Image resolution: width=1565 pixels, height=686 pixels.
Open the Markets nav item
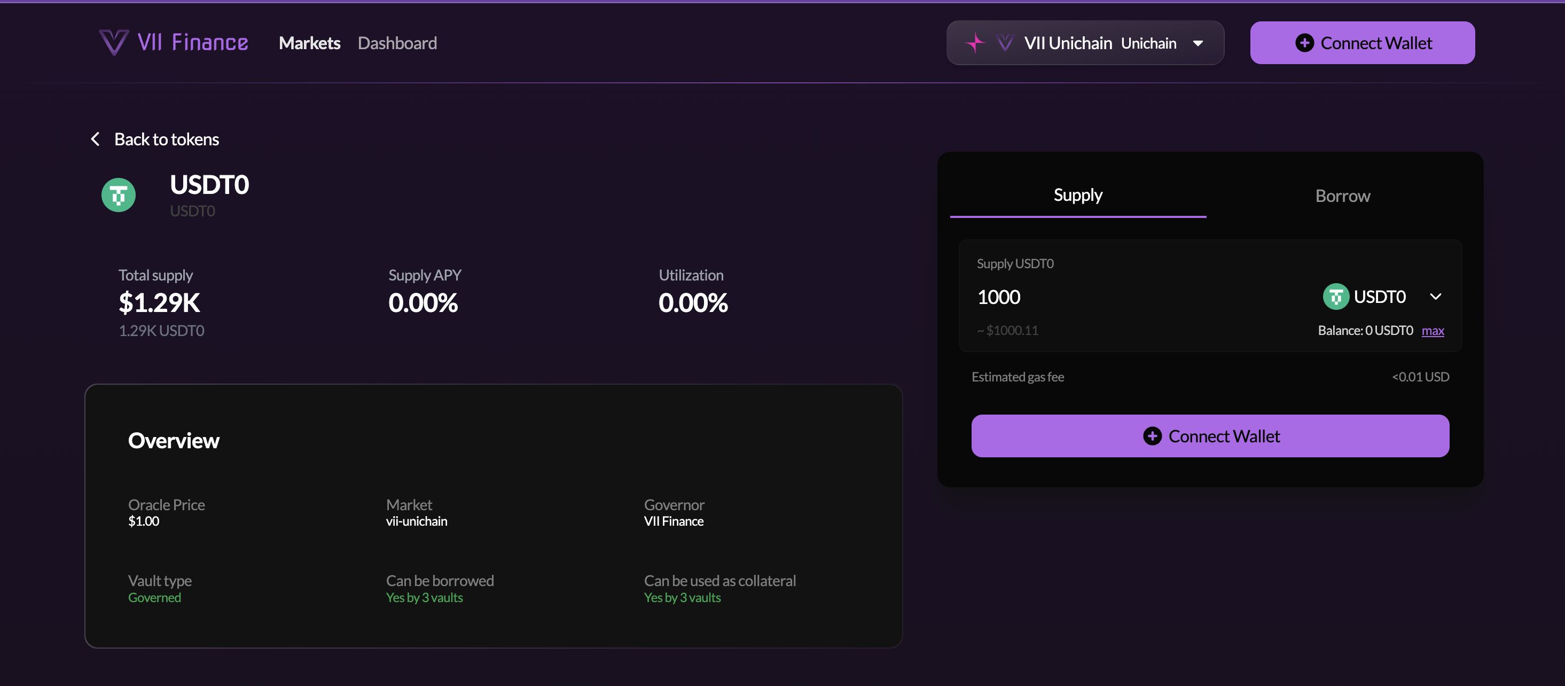tap(309, 43)
